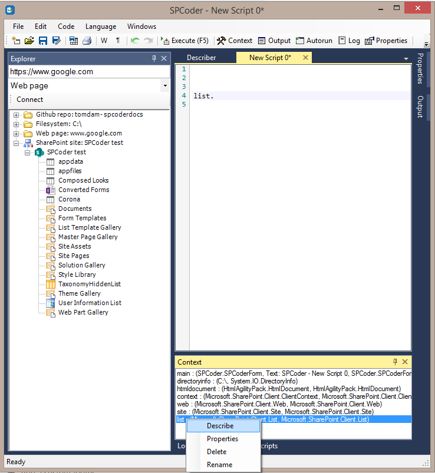Viewport: 435px width, 473px height.
Task: Select Web Part Gallery in the tree
Action: coord(83,312)
